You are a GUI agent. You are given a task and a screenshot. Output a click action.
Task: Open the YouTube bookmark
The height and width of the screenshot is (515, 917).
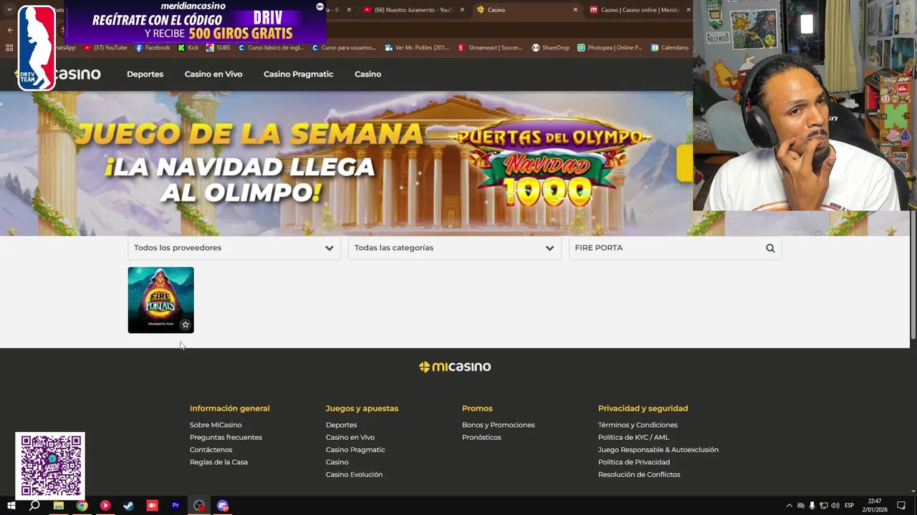point(106,48)
